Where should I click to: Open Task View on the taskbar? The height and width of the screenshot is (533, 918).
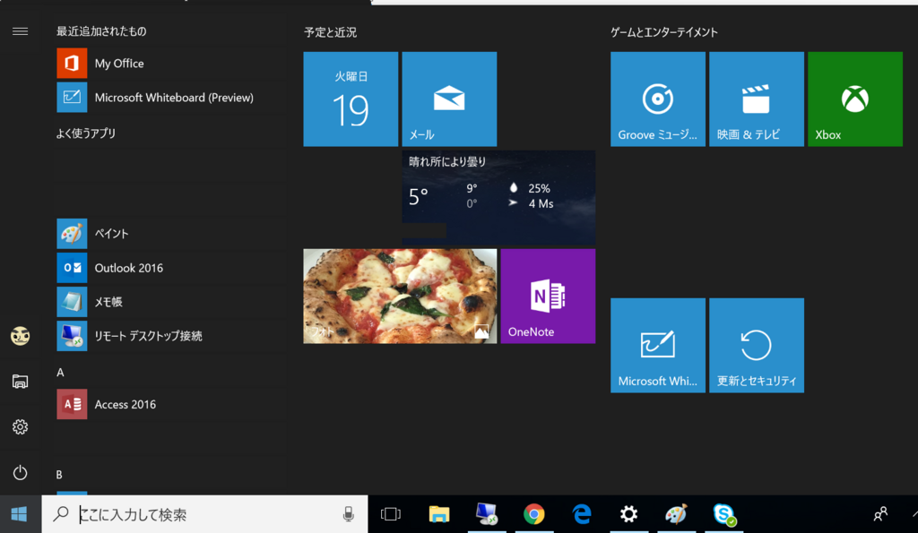pyautogui.click(x=391, y=514)
